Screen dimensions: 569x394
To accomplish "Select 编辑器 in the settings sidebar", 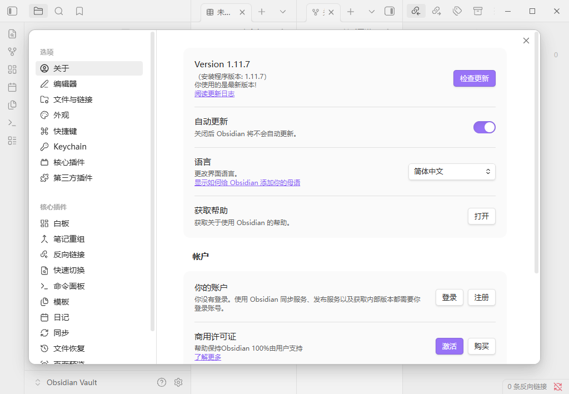I will click(65, 84).
